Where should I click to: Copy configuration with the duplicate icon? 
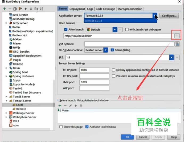[x=15, y=9]
